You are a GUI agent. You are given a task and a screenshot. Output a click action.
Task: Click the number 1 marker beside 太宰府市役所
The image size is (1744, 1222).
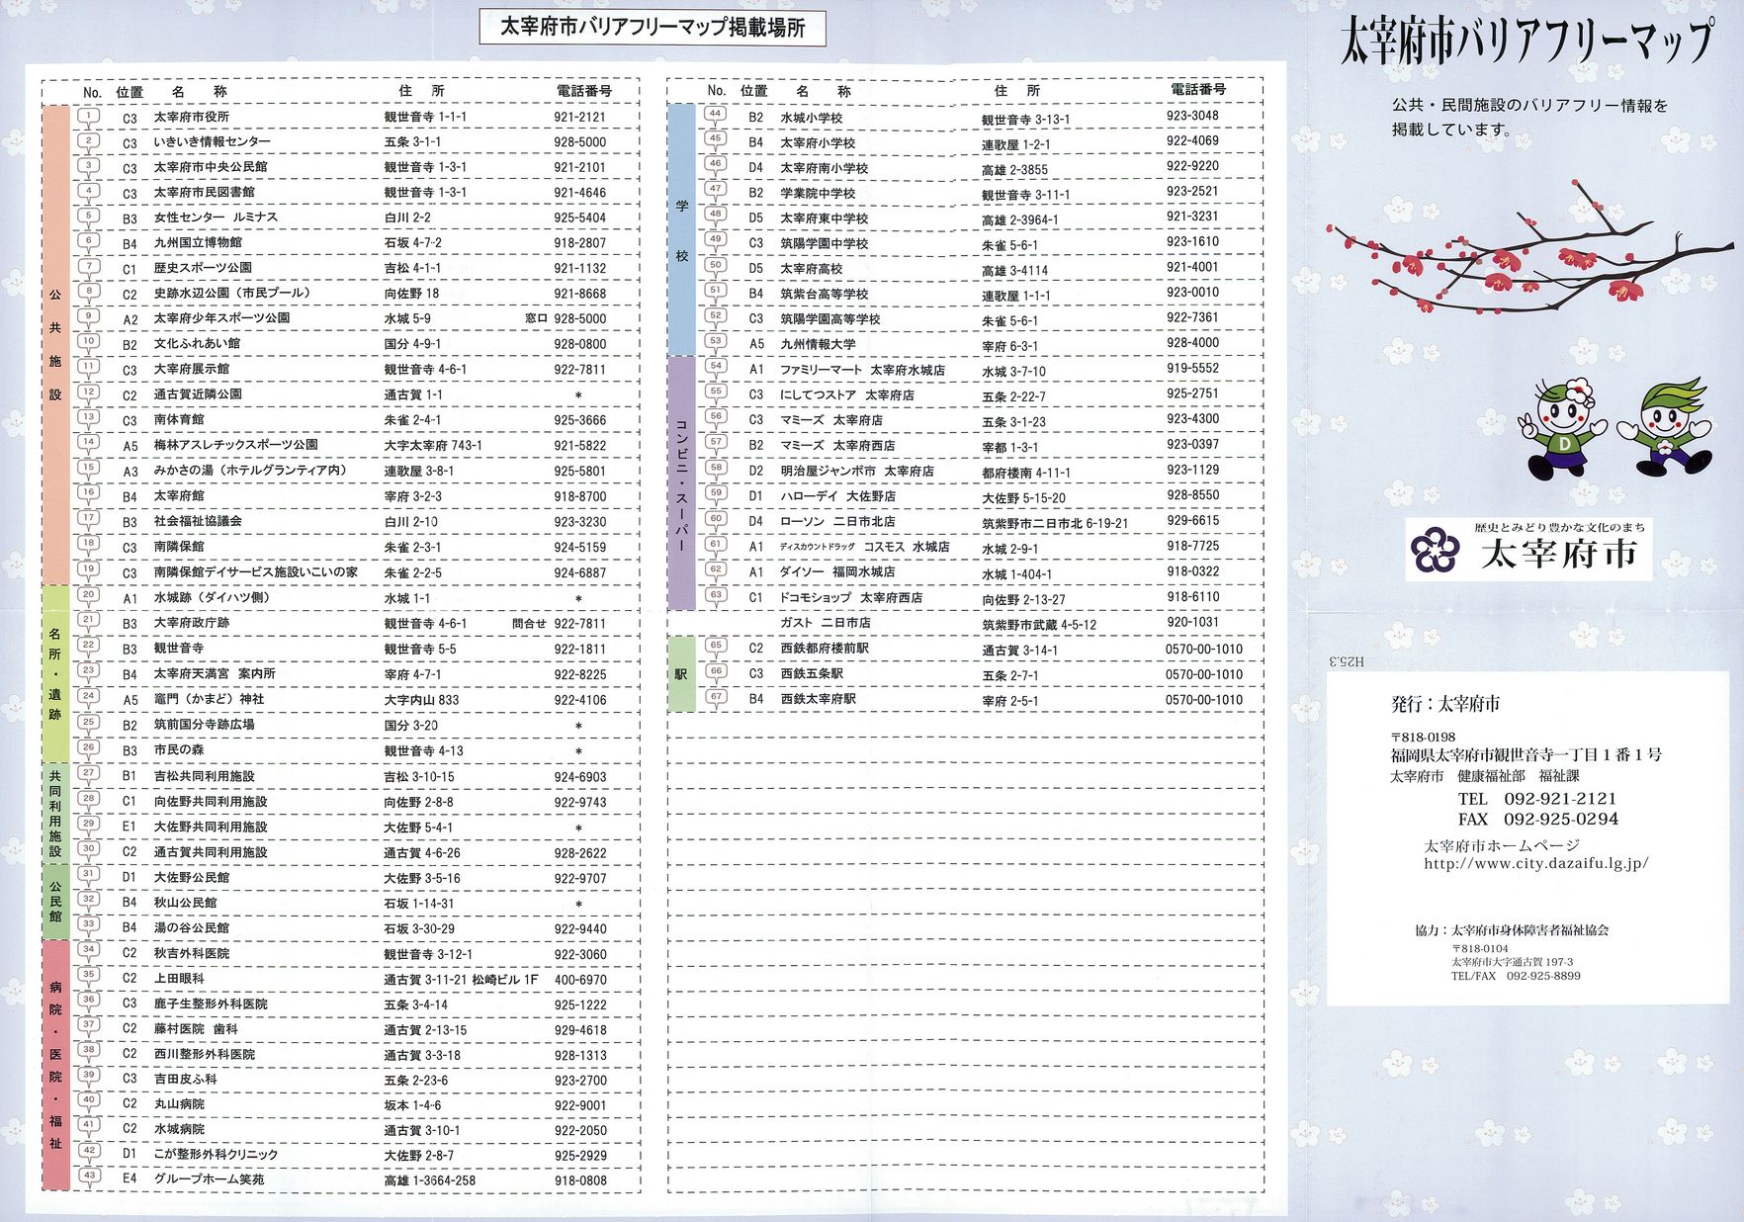[x=89, y=117]
